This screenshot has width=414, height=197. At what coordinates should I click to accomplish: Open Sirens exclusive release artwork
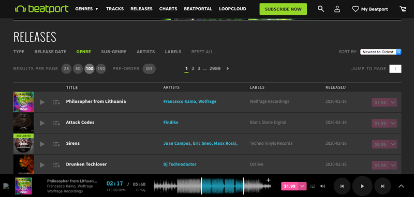tap(23, 144)
